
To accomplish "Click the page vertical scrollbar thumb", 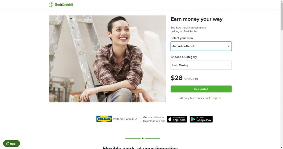I will pyautogui.click(x=281, y=15).
